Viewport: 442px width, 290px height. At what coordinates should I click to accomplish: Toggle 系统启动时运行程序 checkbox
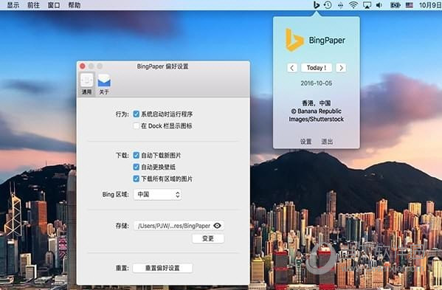[x=137, y=114]
